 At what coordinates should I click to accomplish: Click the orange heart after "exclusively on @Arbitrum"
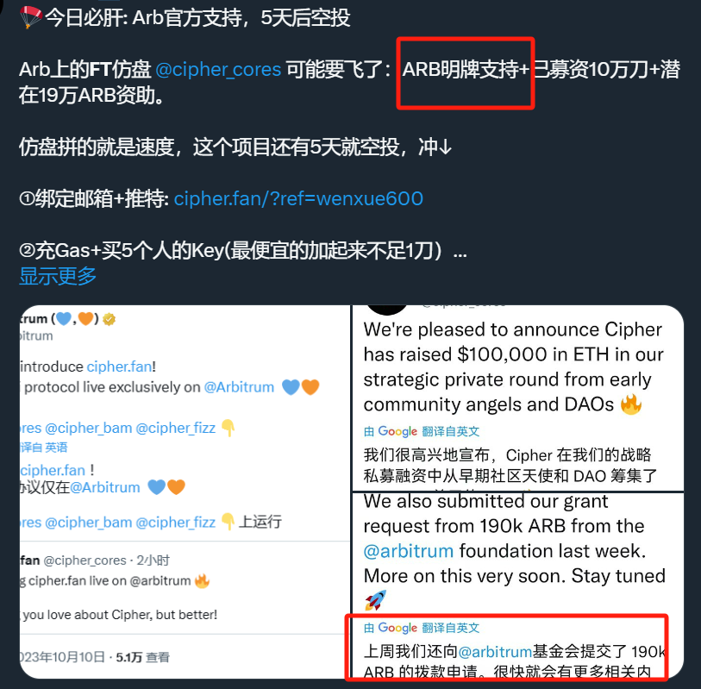point(310,387)
